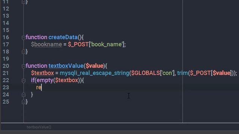Click fold end marker on line 18

click(24, 52)
